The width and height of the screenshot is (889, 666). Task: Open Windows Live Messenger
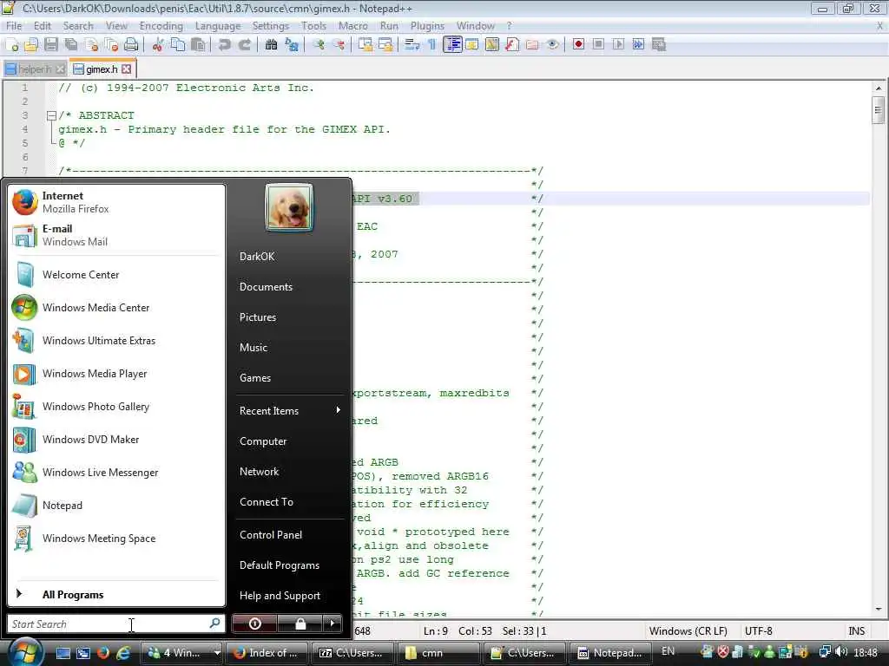(x=116, y=473)
